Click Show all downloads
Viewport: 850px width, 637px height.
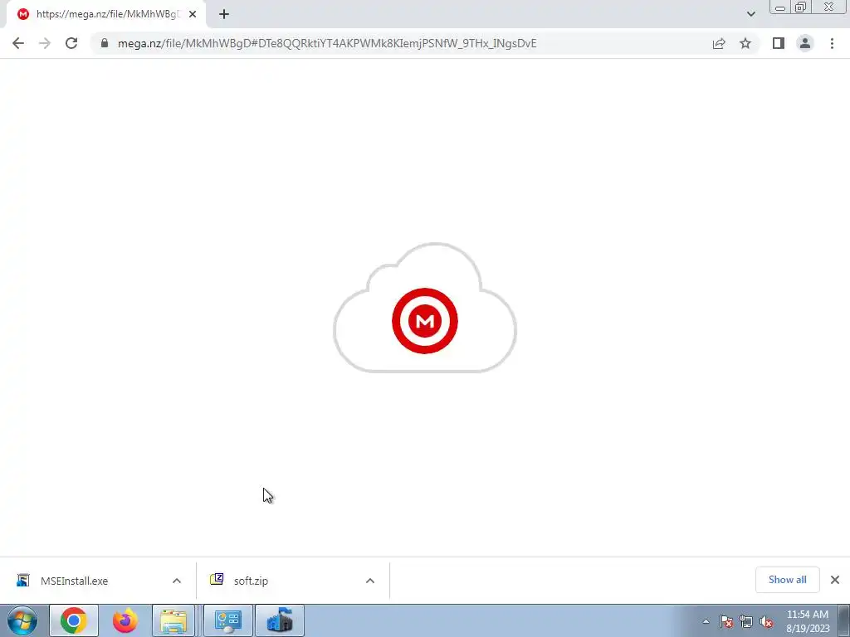click(787, 580)
